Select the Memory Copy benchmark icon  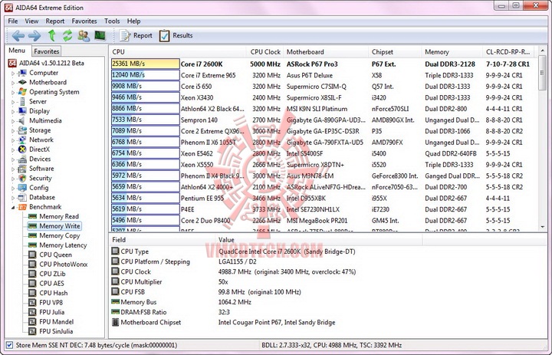(x=32, y=235)
